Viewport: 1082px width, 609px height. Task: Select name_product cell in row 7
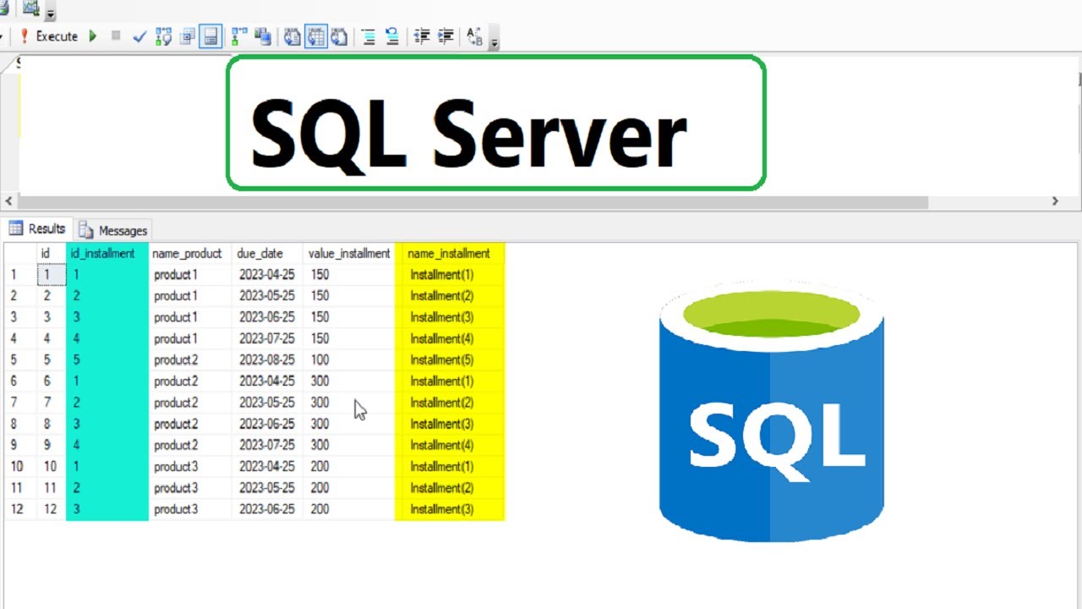point(190,403)
